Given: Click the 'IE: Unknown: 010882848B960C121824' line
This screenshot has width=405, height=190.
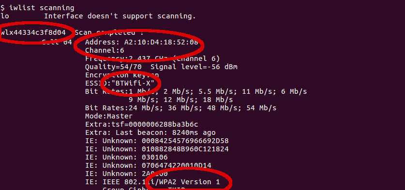Looking at the screenshot, I should pos(157,149).
